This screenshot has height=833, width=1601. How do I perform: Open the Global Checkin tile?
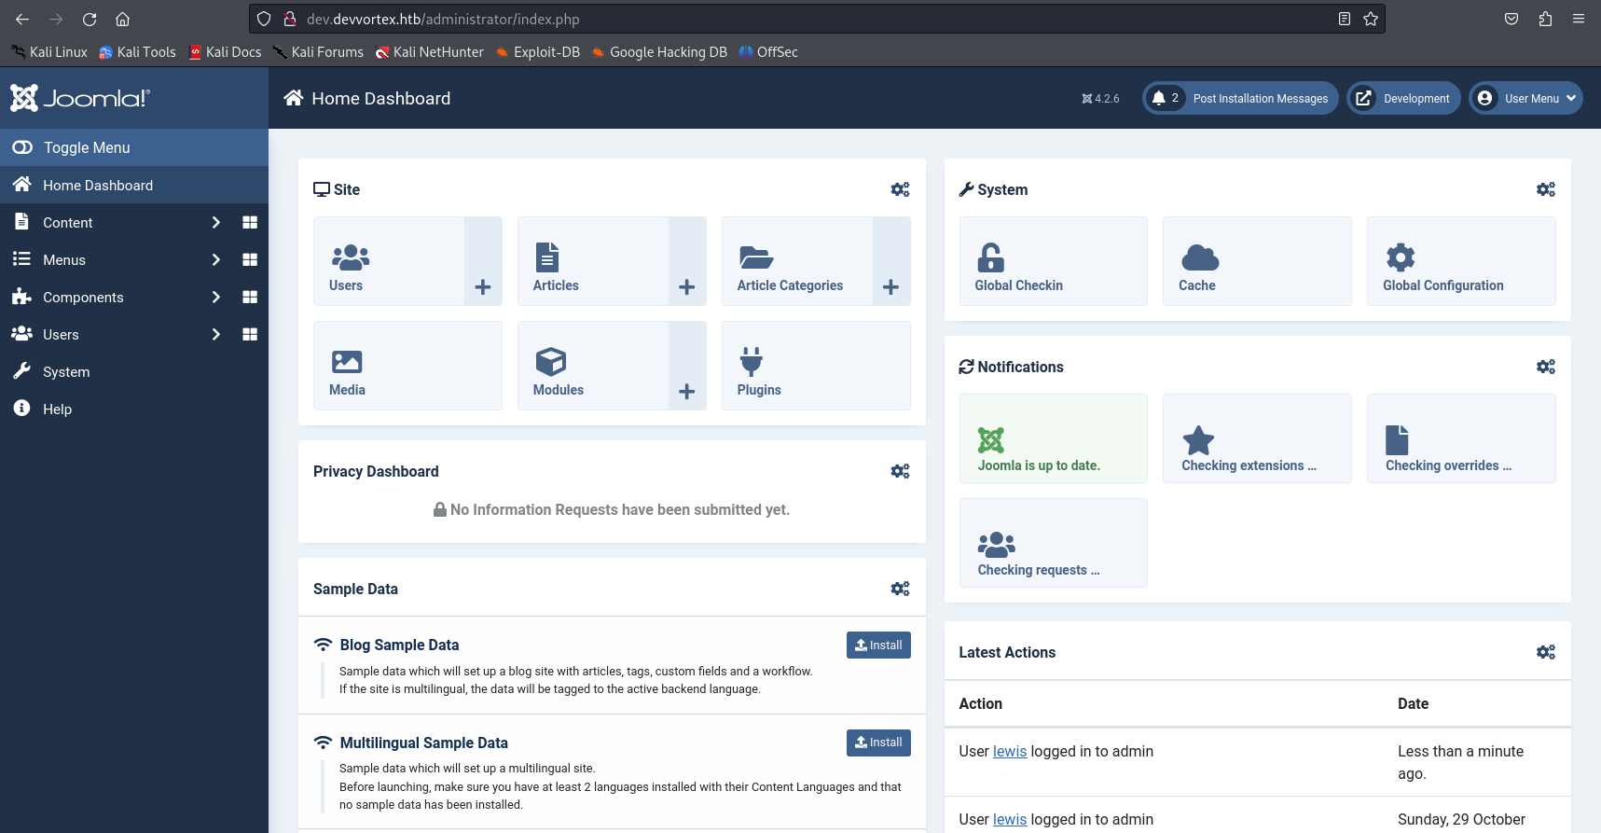[1054, 261]
